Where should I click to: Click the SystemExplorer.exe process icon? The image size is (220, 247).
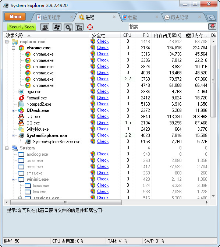click(21, 135)
